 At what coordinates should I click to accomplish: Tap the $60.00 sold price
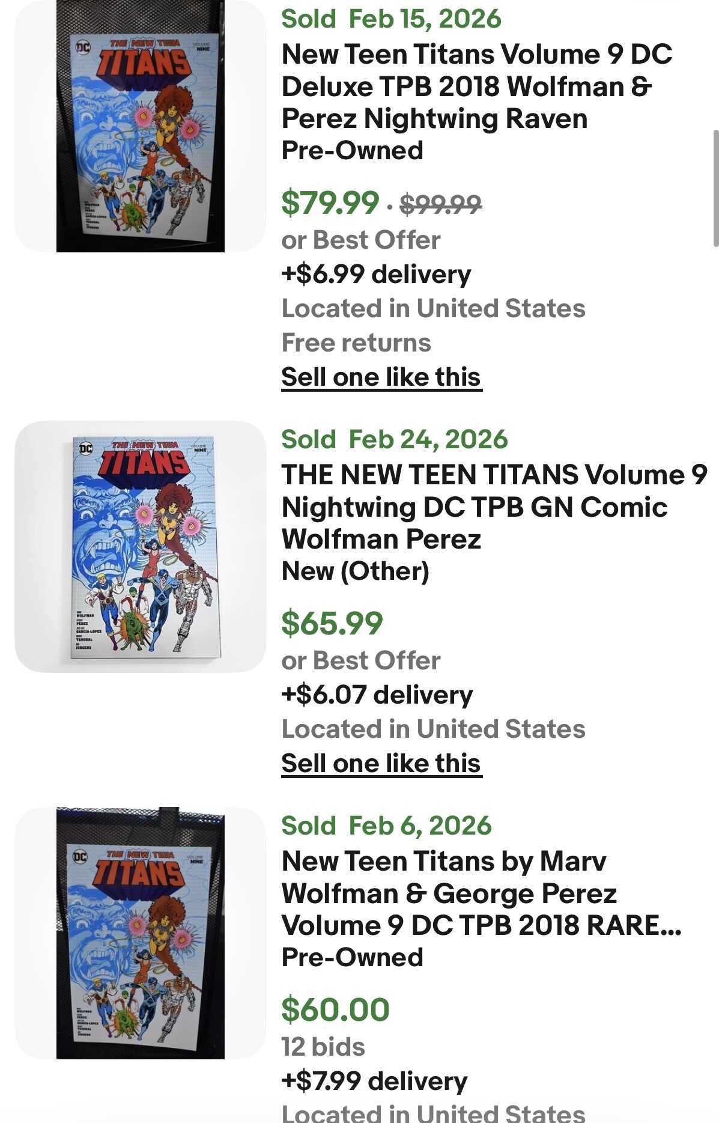[x=335, y=1009]
